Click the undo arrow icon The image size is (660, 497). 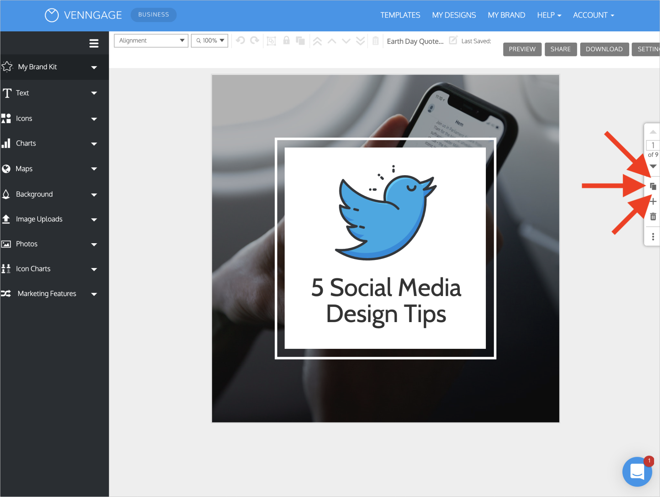coord(240,41)
